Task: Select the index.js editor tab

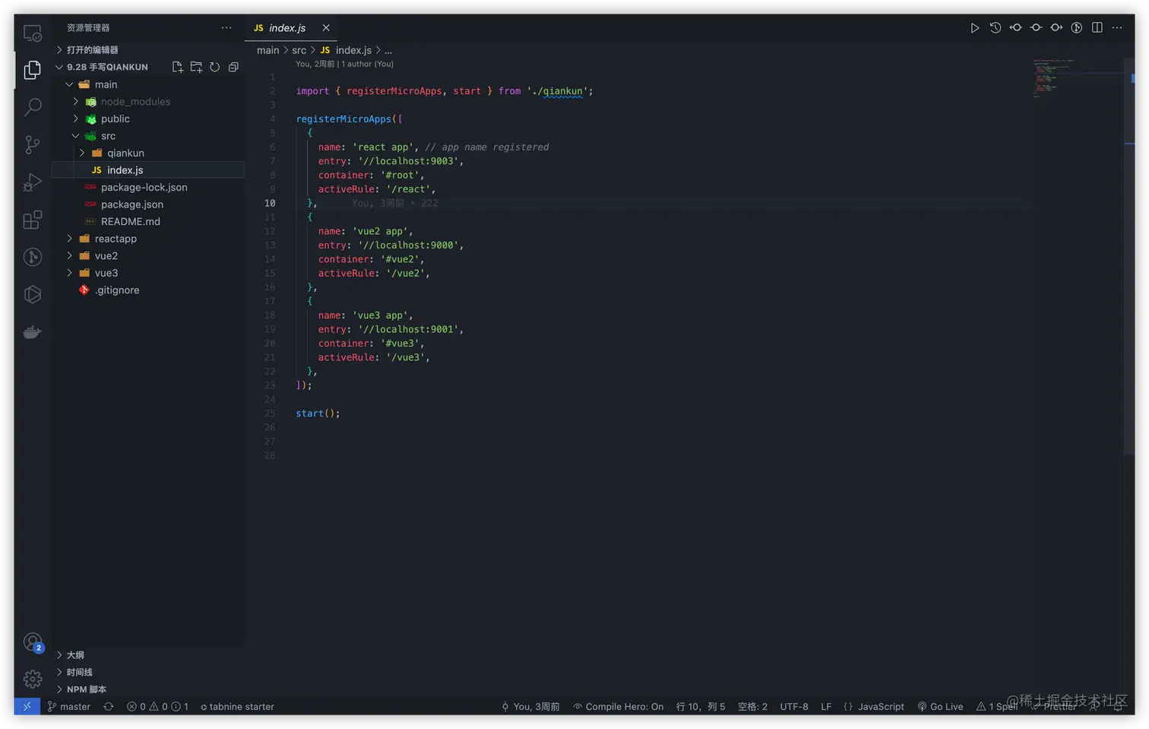Action: coord(292,27)
